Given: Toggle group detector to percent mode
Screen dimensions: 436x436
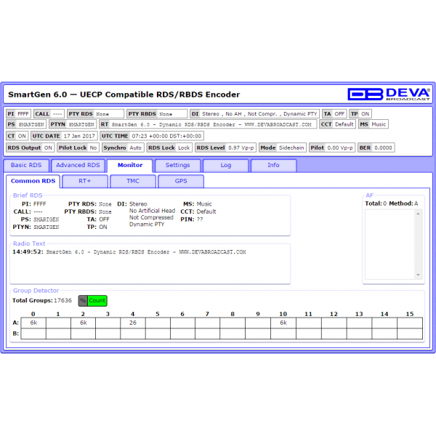Looking at the screenshot, I should click(x=83, y=301).
